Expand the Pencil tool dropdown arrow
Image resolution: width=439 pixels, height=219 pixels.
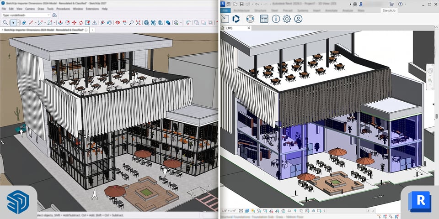35,23
